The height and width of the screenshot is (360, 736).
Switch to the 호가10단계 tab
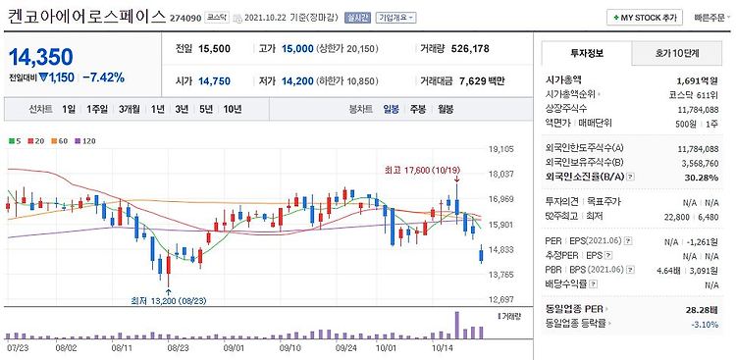677,53
